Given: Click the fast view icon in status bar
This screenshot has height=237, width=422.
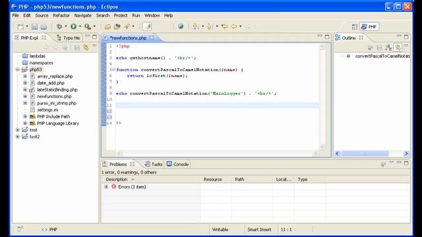Looking at the screenshot, I should (x=20, y=229).
